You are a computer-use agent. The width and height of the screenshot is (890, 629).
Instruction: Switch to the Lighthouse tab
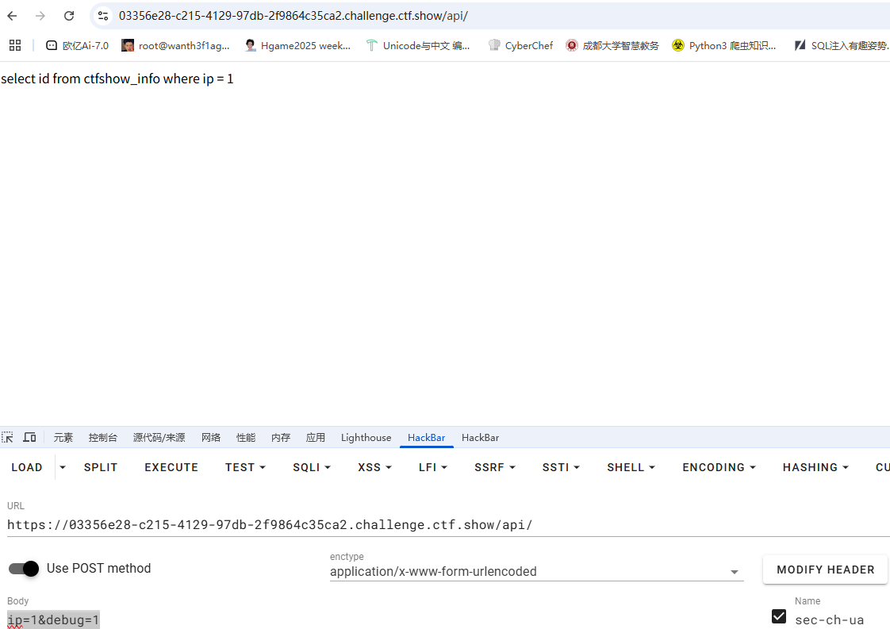pyautogui.click(x=366, y=437)
